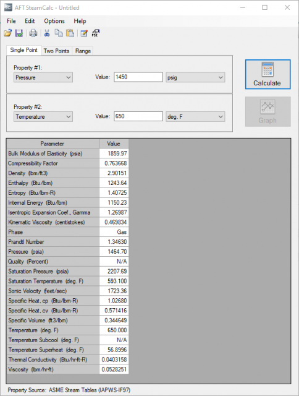Screen dimensions: 299x396
Task: Click the Saturation Temperature value 593.100
Action: tap(114, 282)
